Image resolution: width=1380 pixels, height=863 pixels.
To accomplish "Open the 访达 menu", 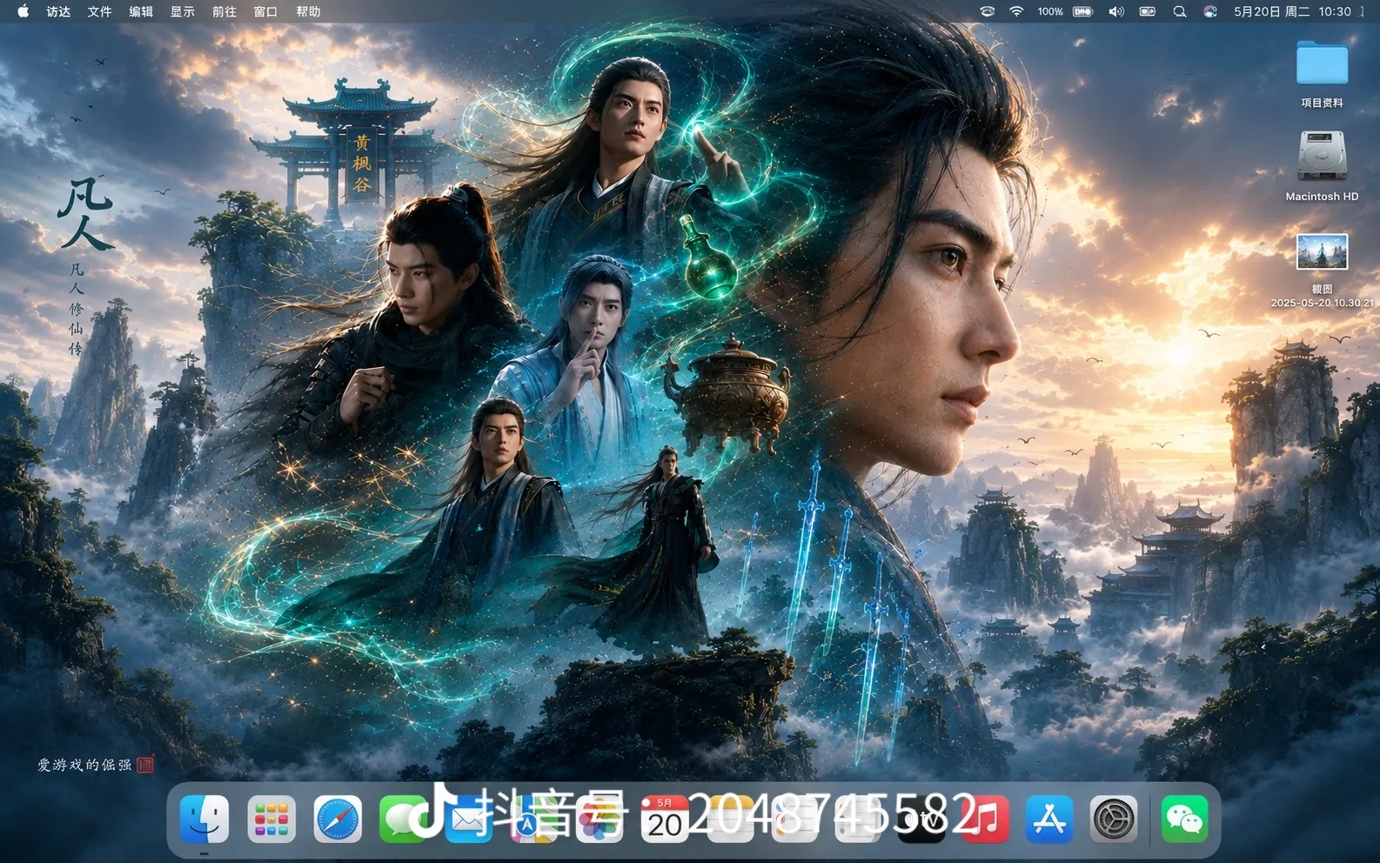I will (58, 11).
